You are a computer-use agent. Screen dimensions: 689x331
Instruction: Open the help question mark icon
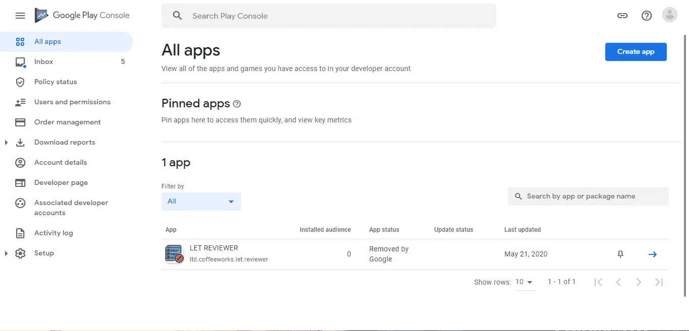click(x=647, y=16)
